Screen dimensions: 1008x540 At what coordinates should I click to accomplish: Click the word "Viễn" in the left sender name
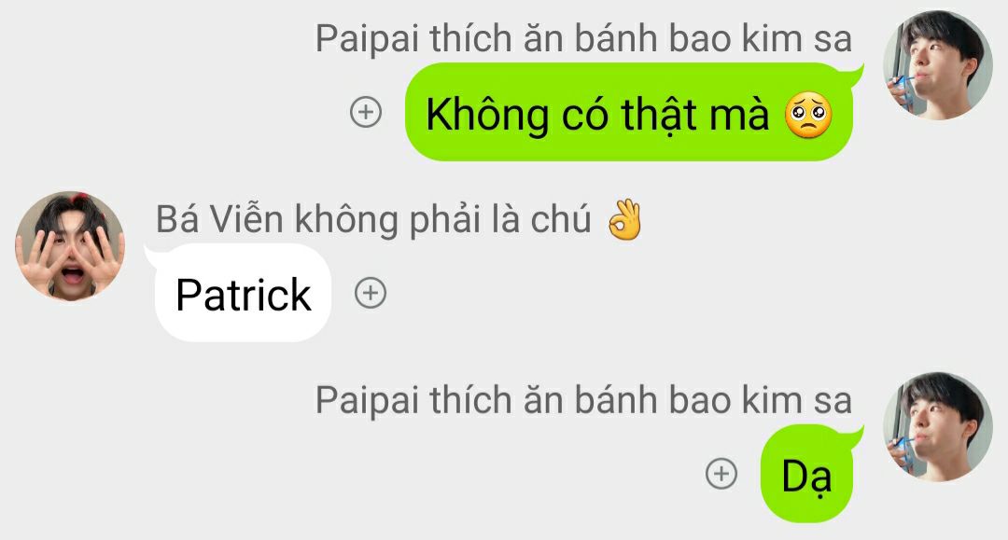point(246,218)
